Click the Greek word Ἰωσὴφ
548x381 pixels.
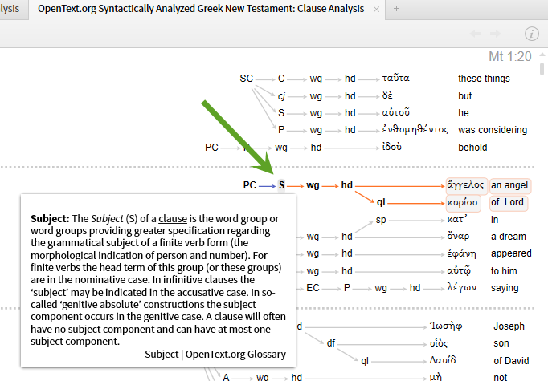pos(446,326)
